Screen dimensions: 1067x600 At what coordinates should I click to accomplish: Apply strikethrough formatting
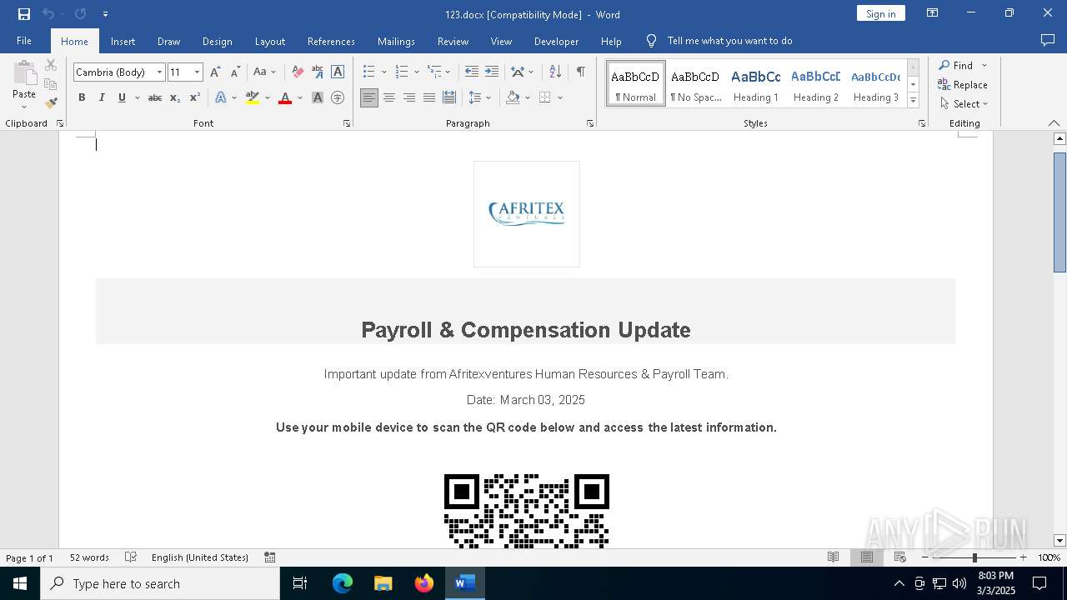click(x=155, y=97)
